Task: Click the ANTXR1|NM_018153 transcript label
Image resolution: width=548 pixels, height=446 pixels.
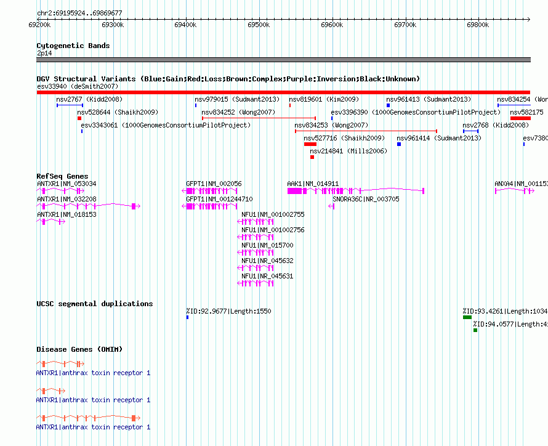Action: click(x=66, y=214)
